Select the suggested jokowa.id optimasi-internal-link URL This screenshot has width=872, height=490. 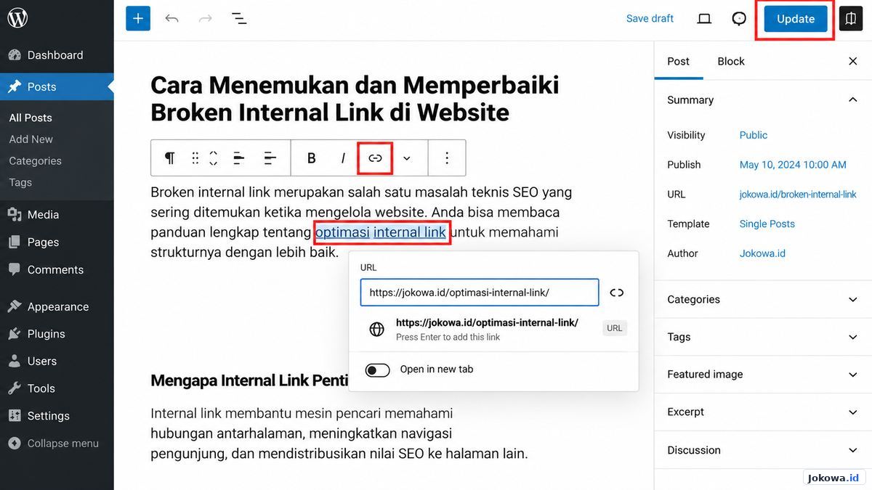click(x=493, y=329)
